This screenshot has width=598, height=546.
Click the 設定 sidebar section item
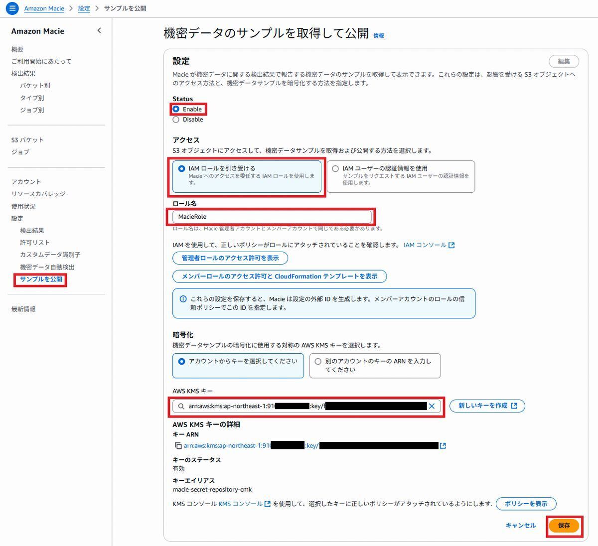(17, 219)
